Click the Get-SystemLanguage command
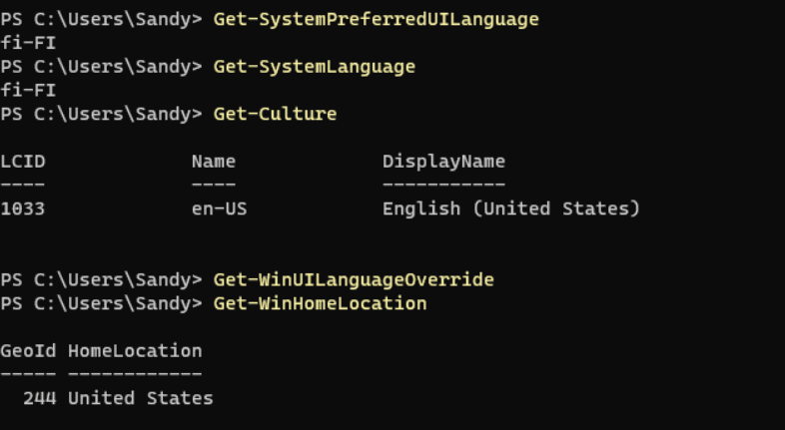785x430 pixels. pyautogui.click(x=315, y=67)
